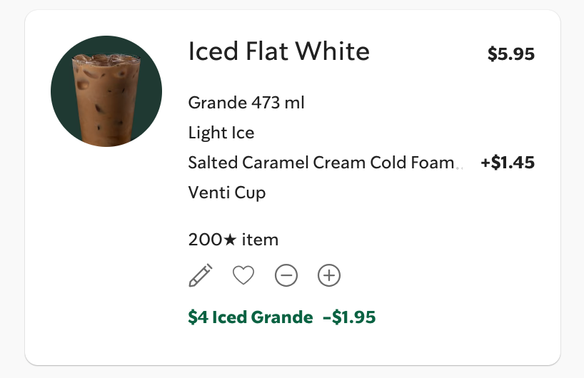Click the pencil icon to edit the drink
The image size is (584, 378).
tap(201, 275)
